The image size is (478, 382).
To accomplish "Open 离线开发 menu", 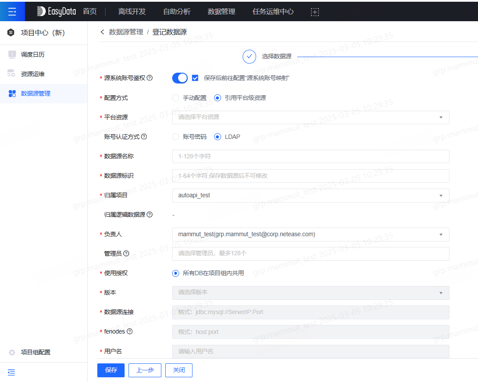I will click(x=132, y=12).
